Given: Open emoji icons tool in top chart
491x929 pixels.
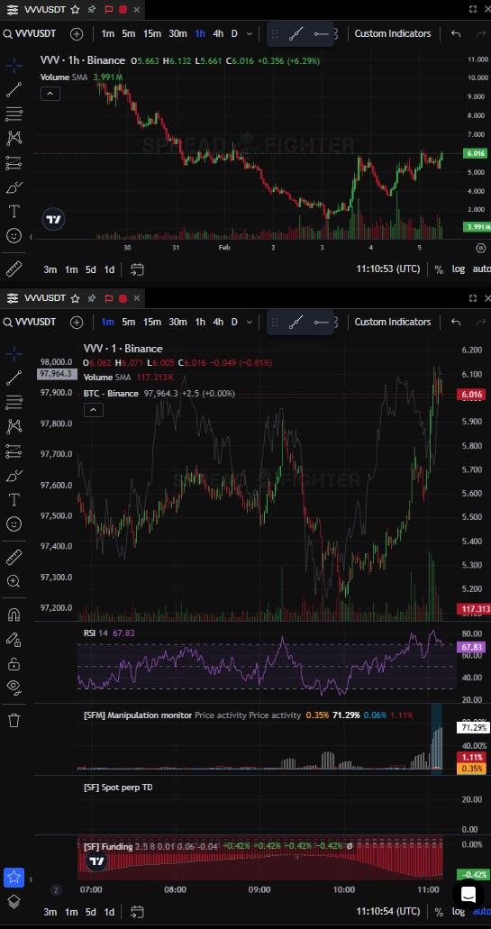Looking at the screenshot, I should pos(14,235).
